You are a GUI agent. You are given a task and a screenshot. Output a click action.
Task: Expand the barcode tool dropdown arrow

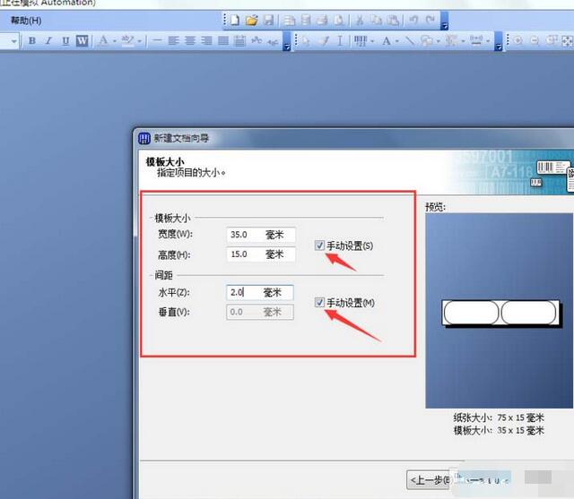[373, 41]
